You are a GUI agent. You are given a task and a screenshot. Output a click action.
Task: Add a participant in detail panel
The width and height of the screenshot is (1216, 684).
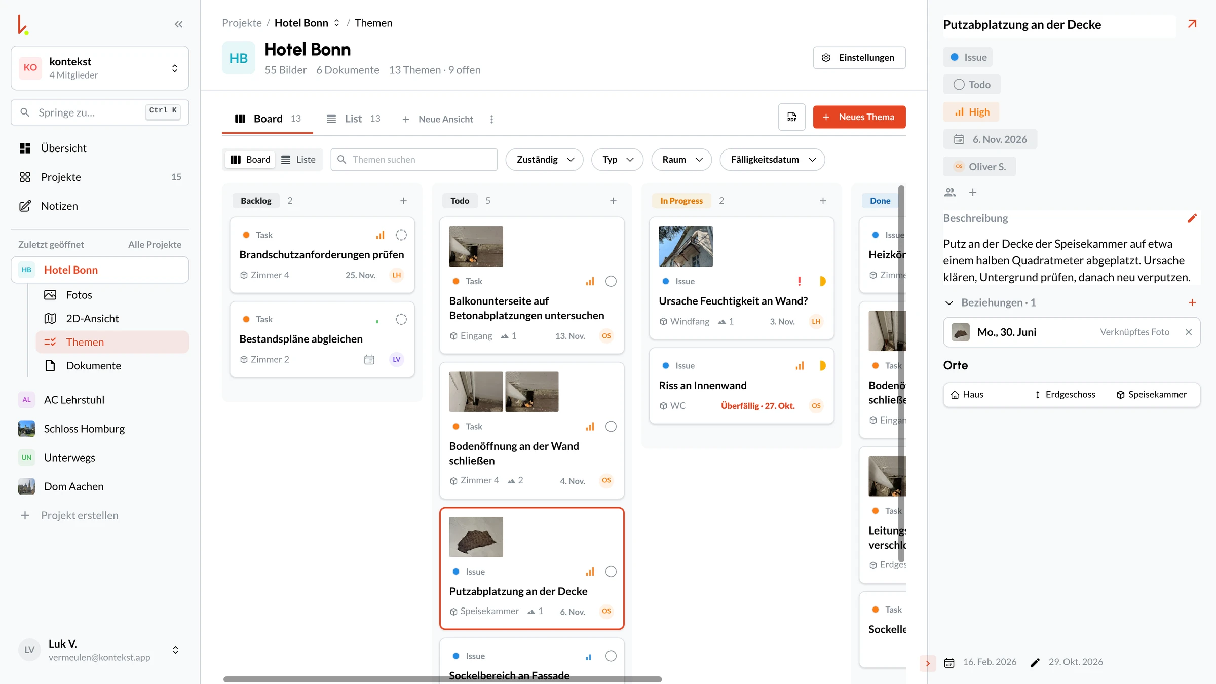[972, 193]
